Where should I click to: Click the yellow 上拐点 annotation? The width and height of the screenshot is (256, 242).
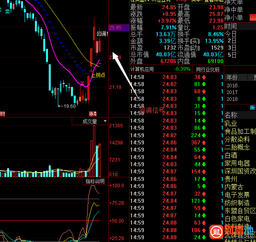pos(99,75)
